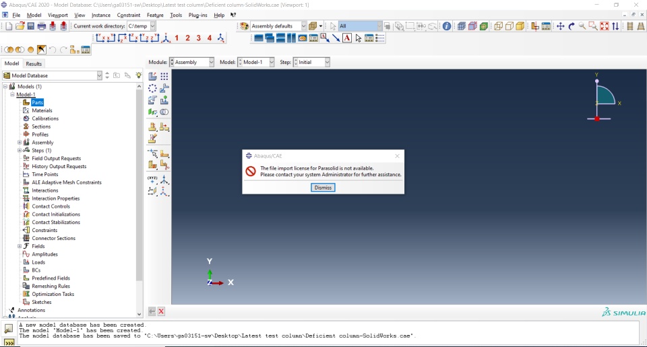Click the 3D compass in viewport

[603, 98]
